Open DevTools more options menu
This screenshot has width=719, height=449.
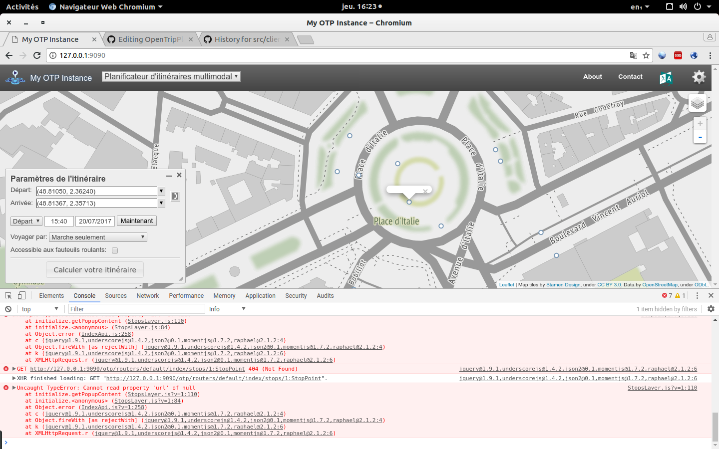click(x=698, y=295)
